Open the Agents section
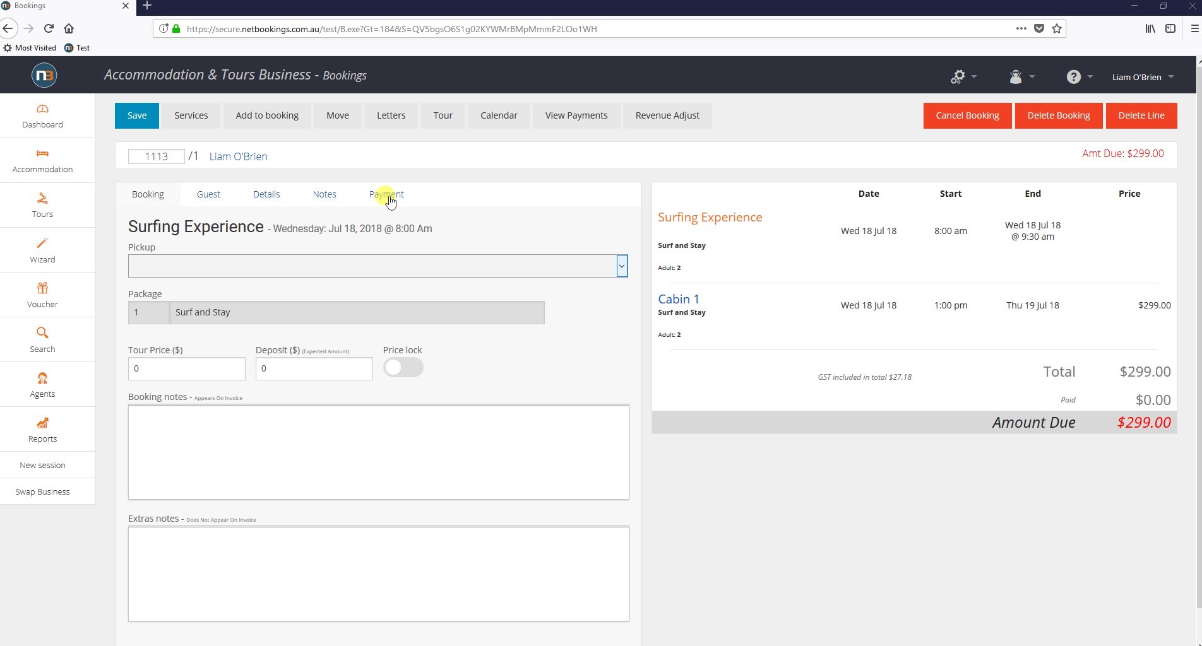This screenshot has width=1202, height=646. click(x=42, y=385)
